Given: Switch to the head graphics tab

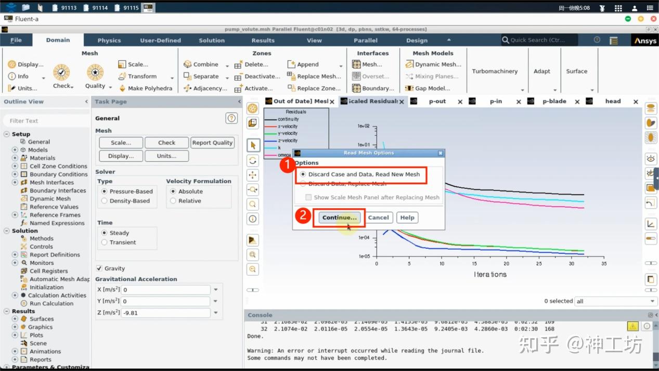Looking at the screenshot, I should pyautogui.click(x=613, y=101).
